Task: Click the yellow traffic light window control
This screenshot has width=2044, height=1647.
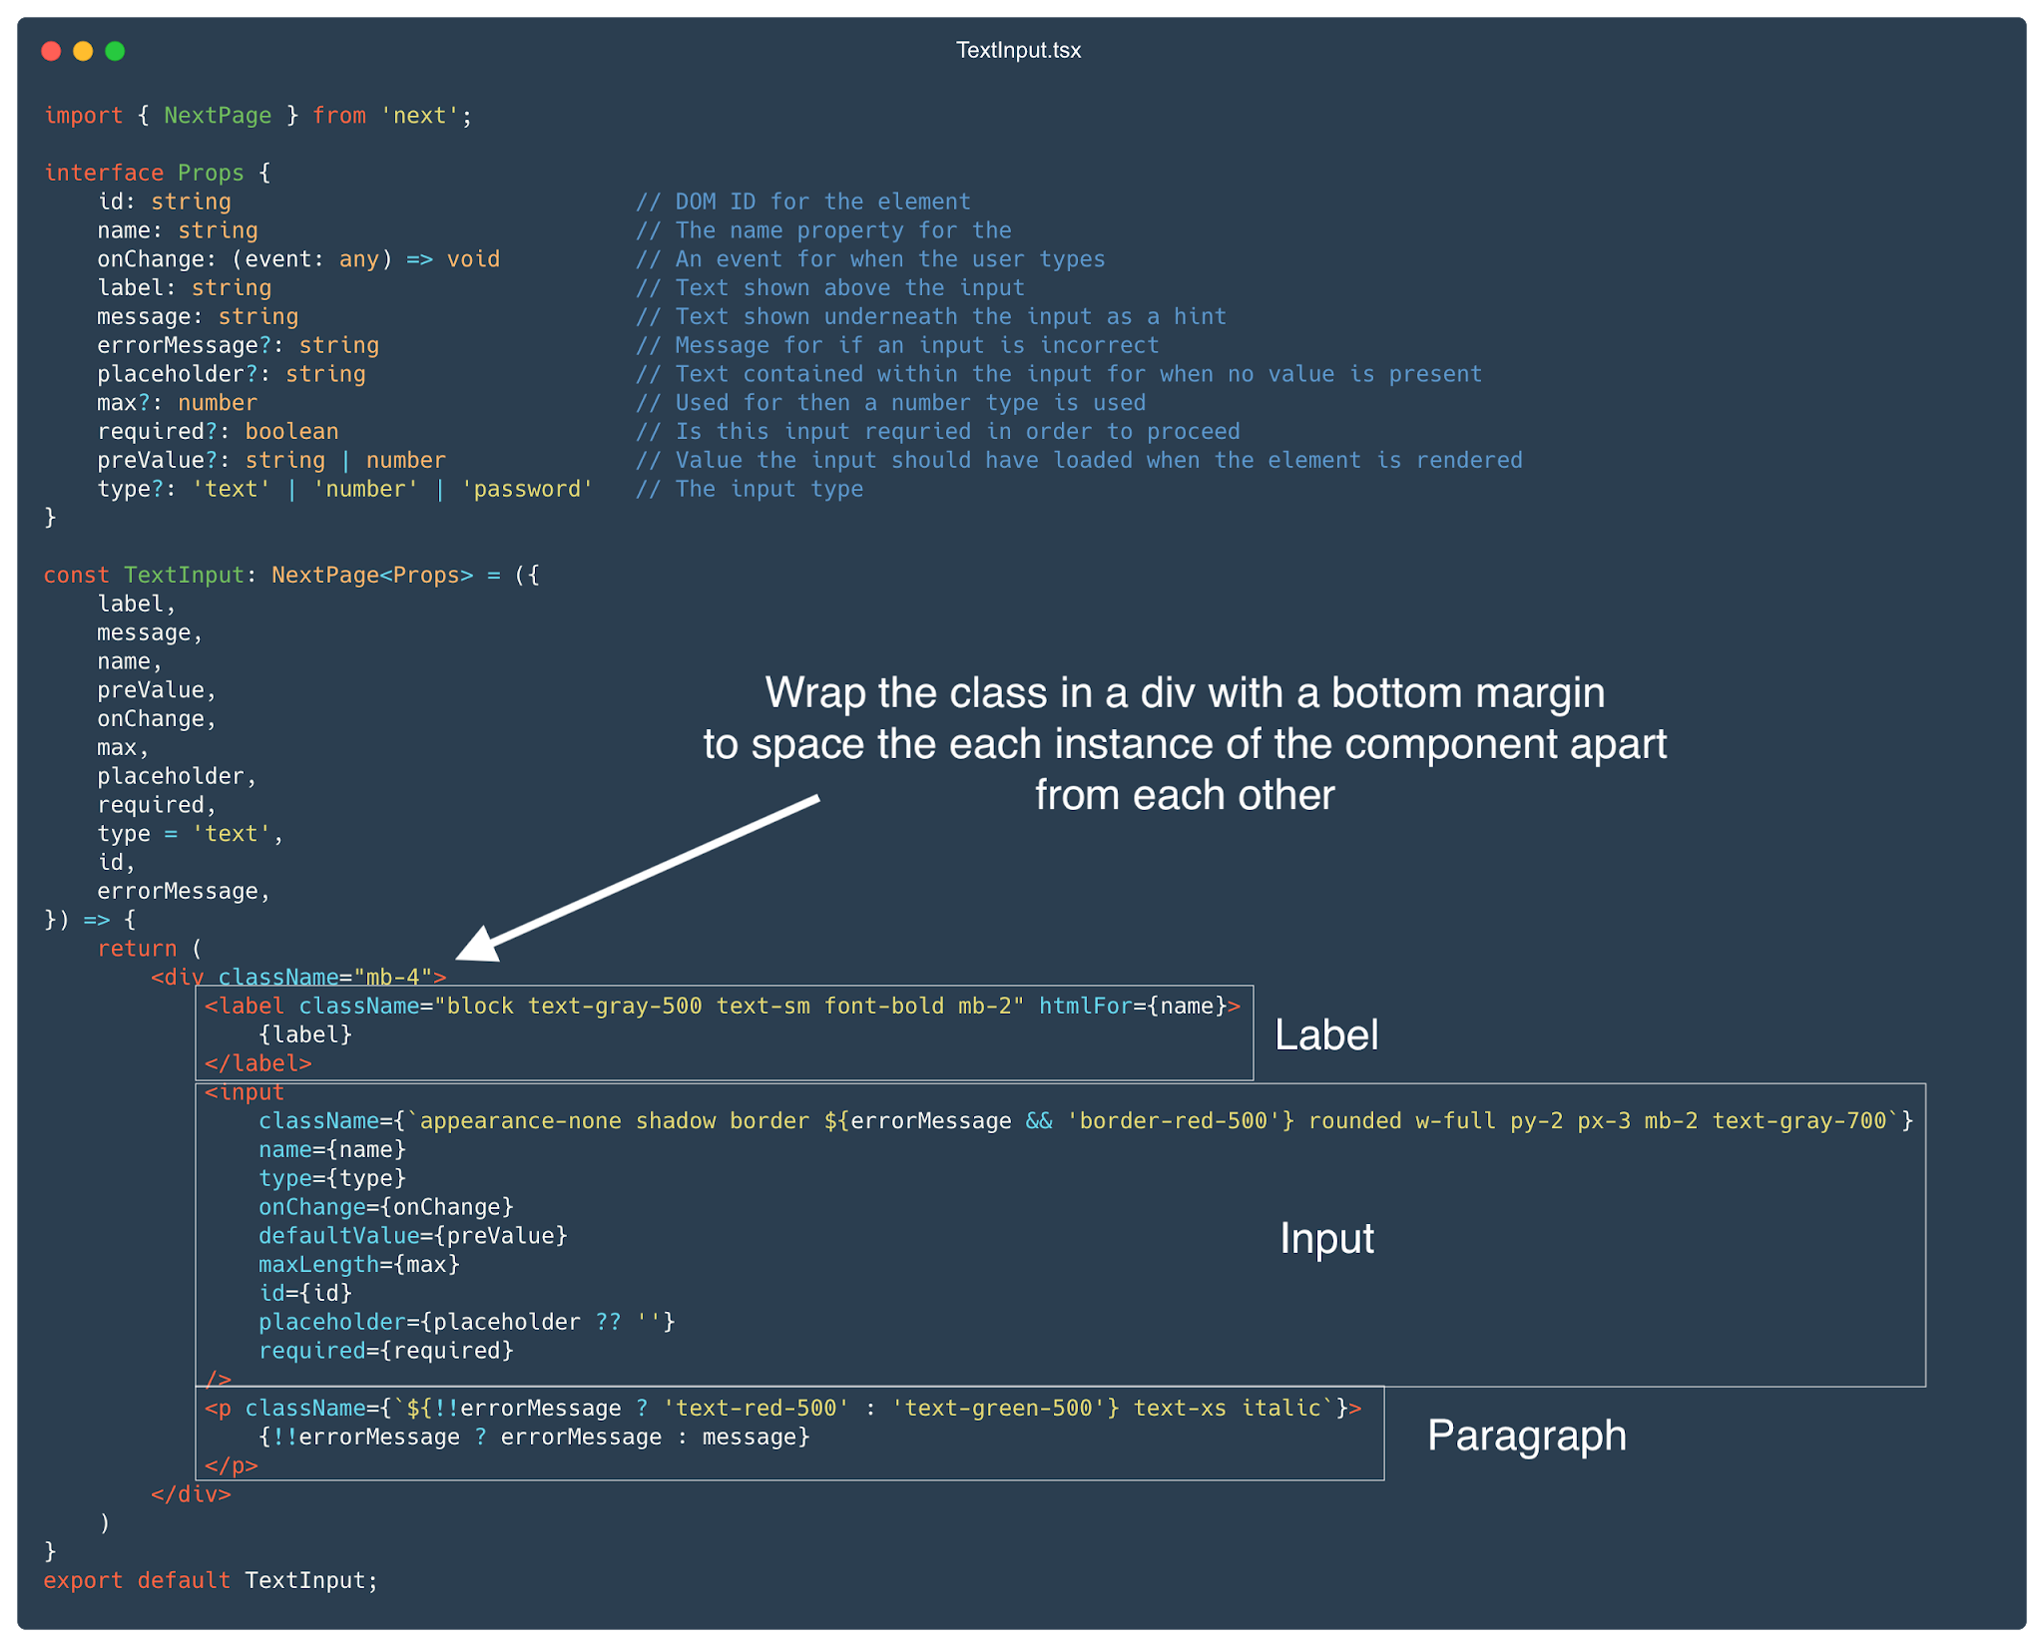Action: click(x=84, y=51)
